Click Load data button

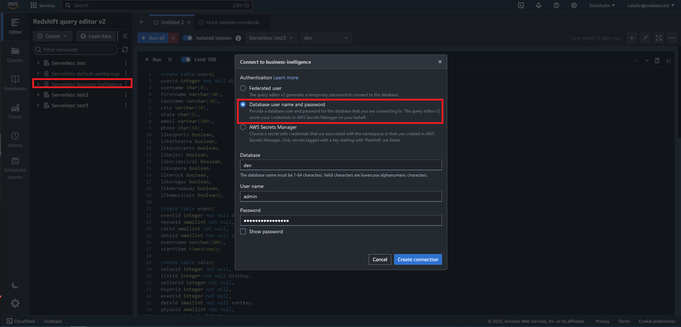[96, 36]
